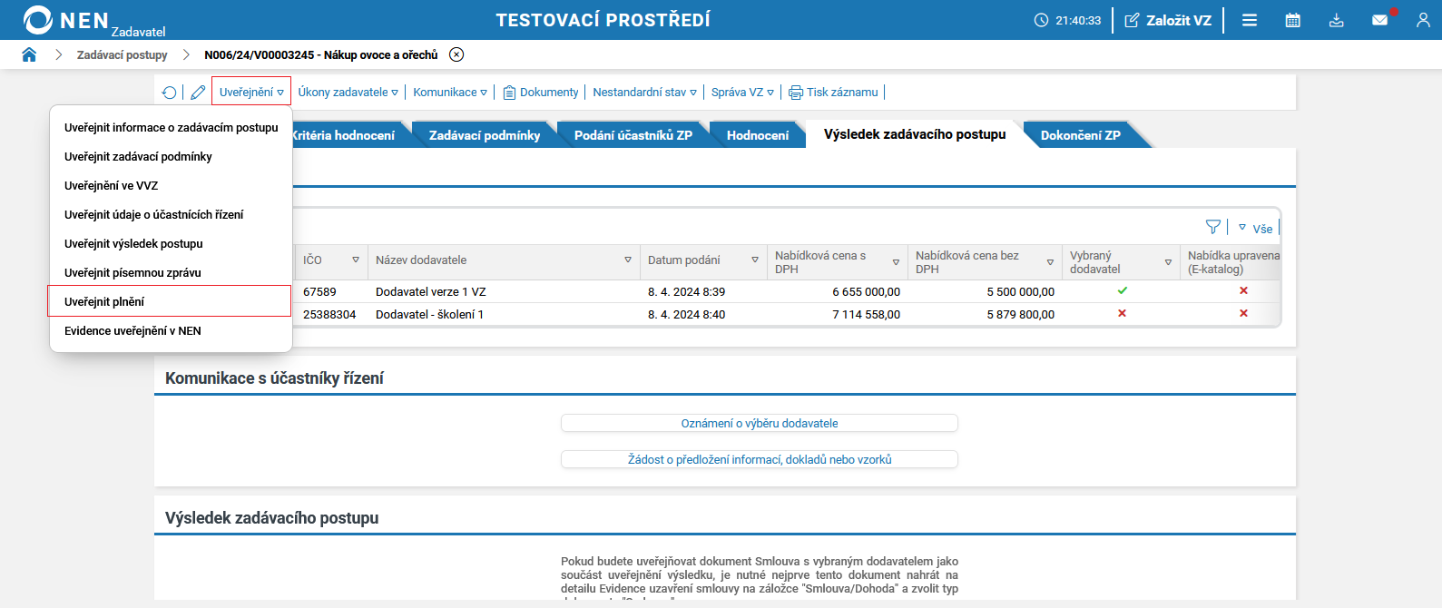This screenshot has width=1442, height=608.
Task: Click the table filter funnel icon
Action: coord(1213,227)
